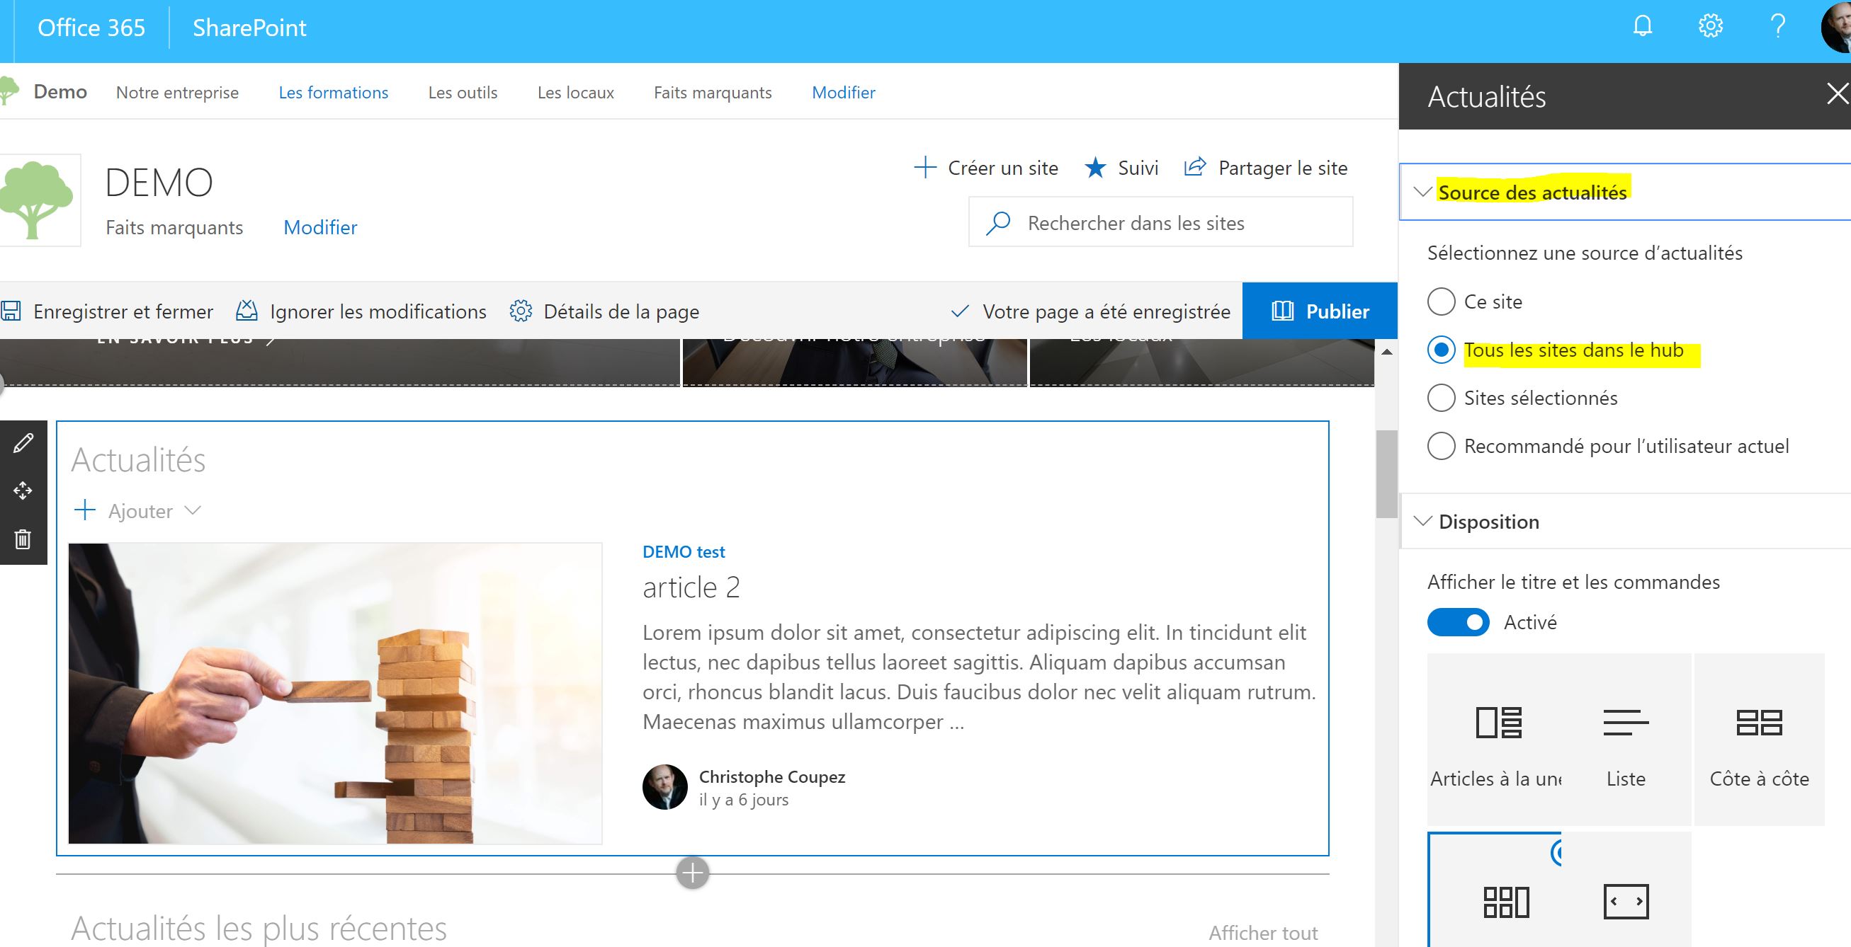Open Les formations navigation item
Image resolution: width=1851 pixels, height=947 pixels.
click(334, 93)
